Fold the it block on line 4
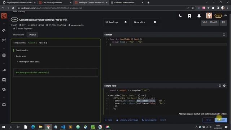231x130 pixels. pyautogui.click(x=109, y=98)
